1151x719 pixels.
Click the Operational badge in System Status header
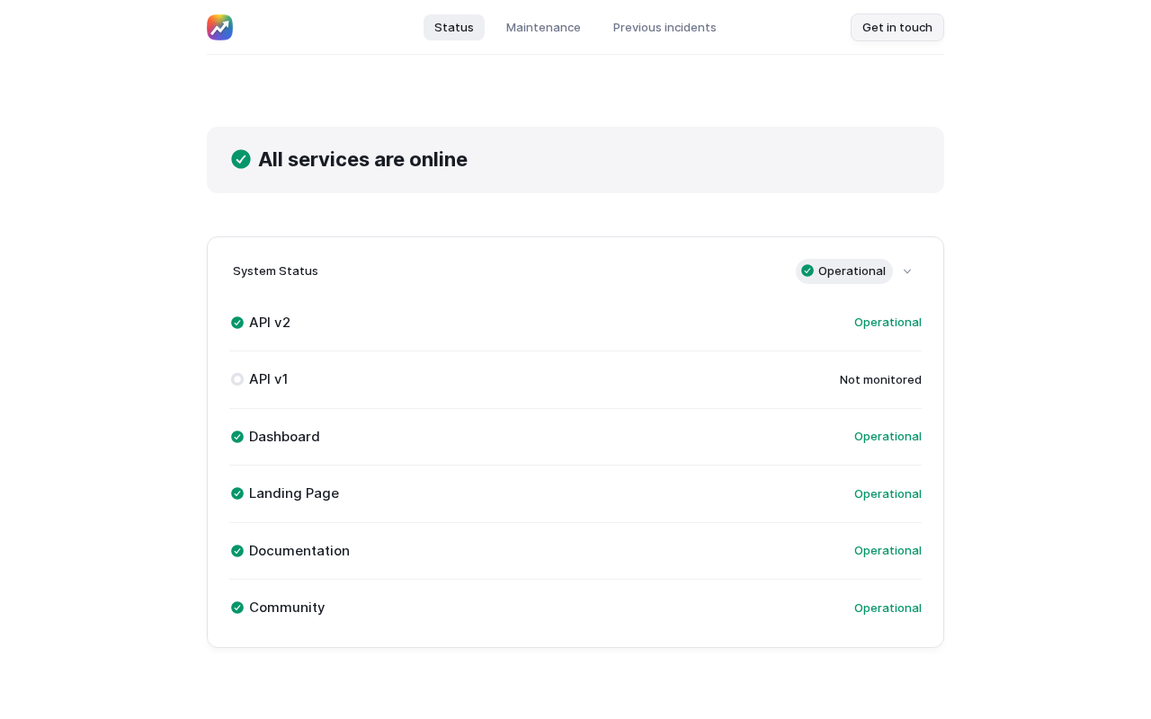tap(843, 271)
